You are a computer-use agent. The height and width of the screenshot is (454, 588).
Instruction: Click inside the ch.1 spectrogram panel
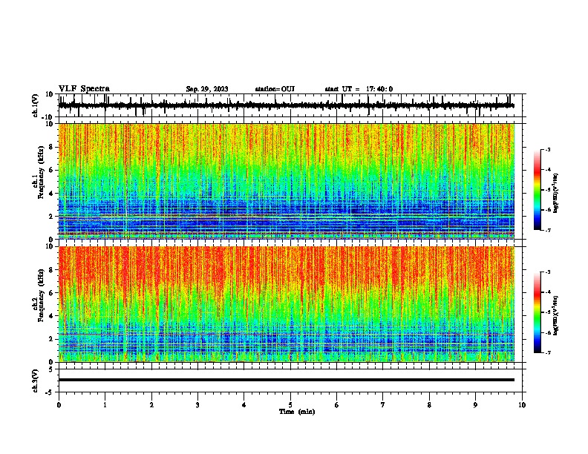coord(287,181)
